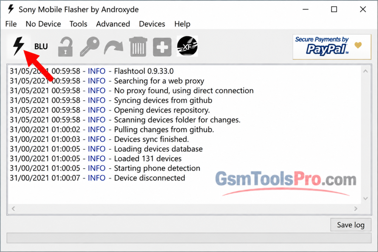Select 'Loading devices database' log line

pos(106,149)
